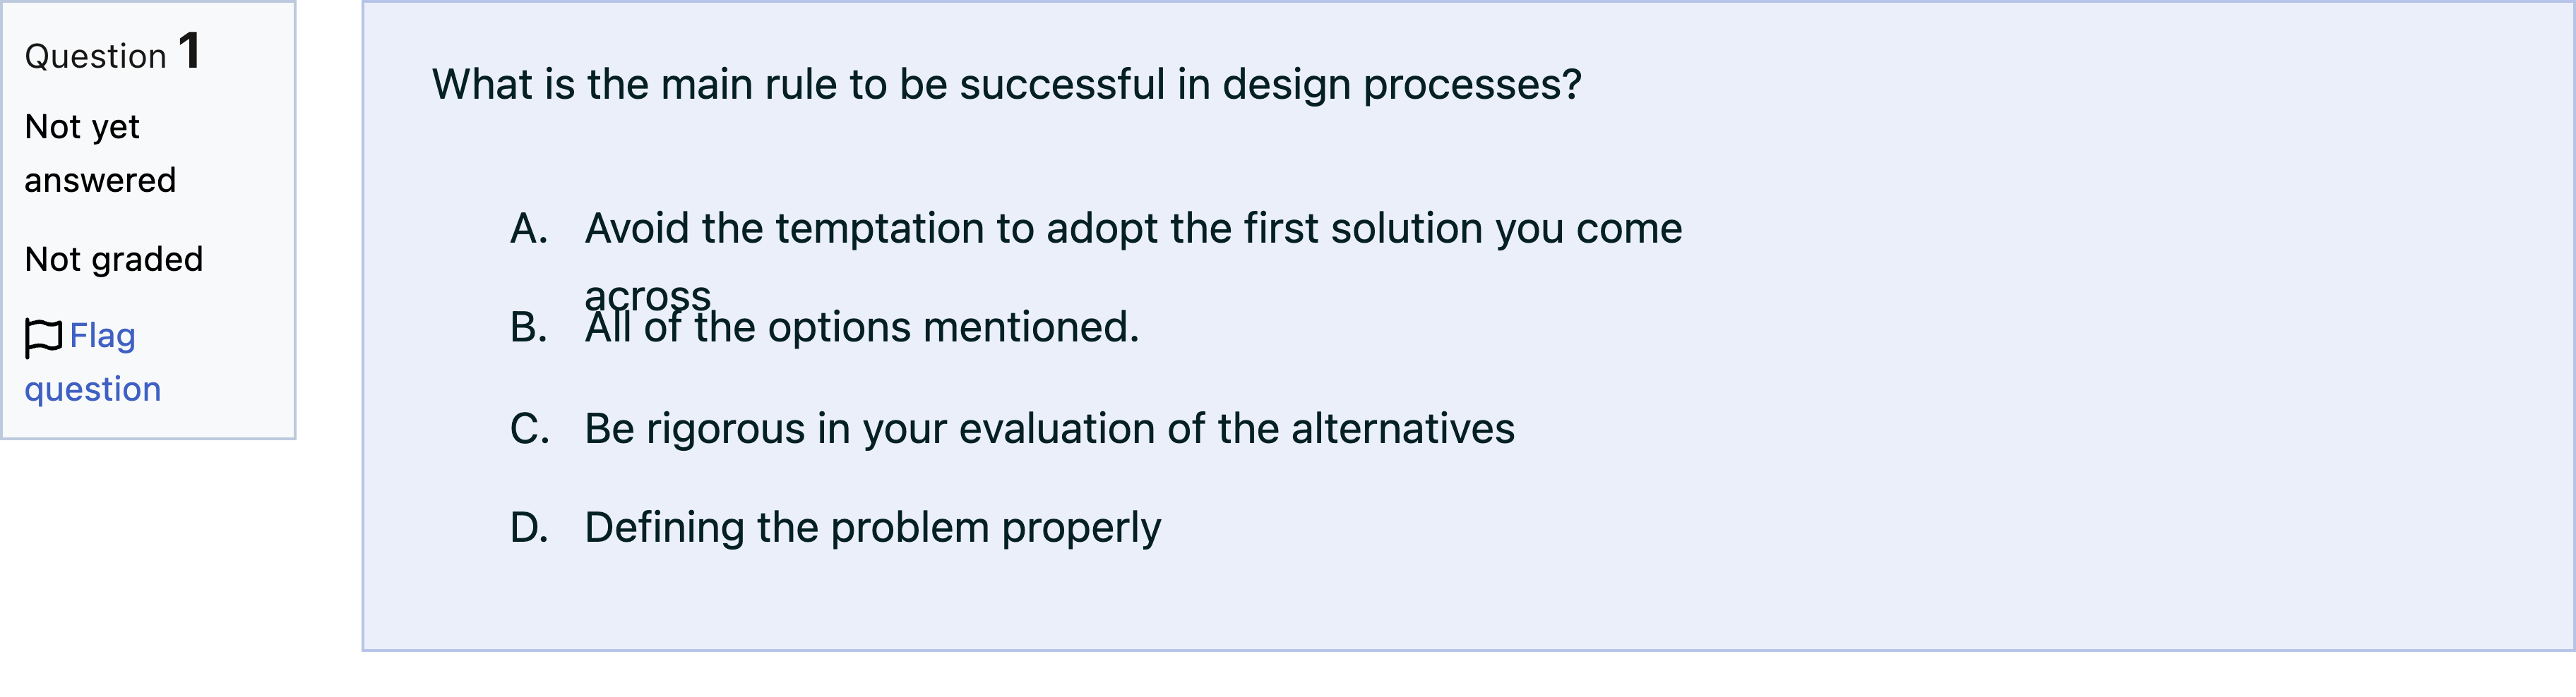This screenshot has width=2576, height=697.
Task: Click the Not yet answered status
Action: (100, 154)
